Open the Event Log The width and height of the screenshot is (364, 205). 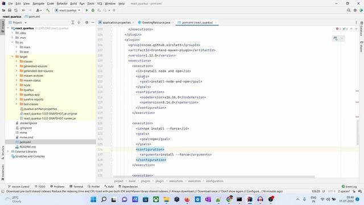click(x=349, y=187)
